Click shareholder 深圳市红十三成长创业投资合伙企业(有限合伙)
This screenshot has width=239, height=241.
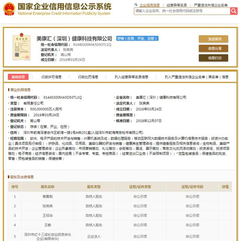click(47, 237)
